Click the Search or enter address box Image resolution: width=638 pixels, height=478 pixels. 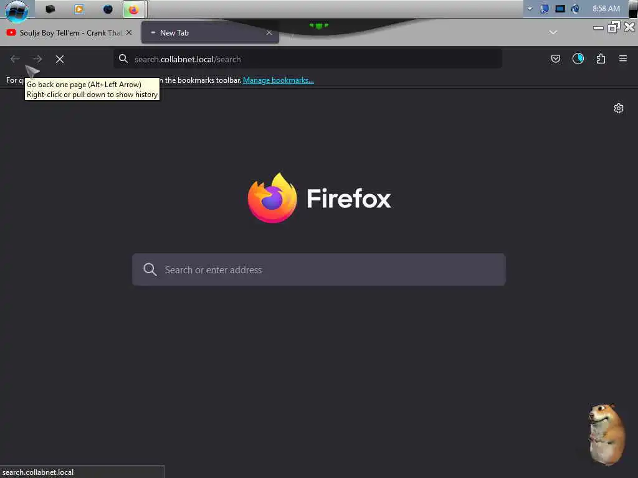(x=319, y=269)
